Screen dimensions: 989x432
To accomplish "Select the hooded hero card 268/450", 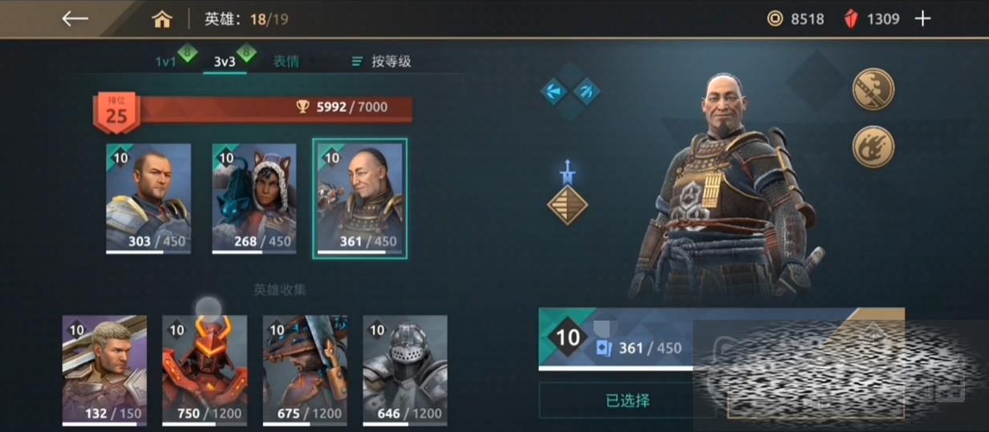I will pos(254,199).
